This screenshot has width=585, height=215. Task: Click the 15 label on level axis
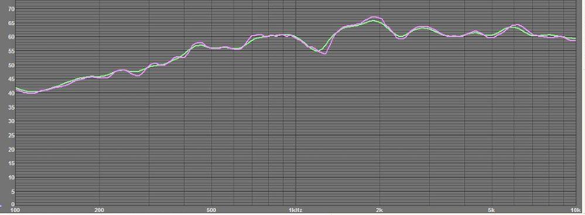[11, 163]
